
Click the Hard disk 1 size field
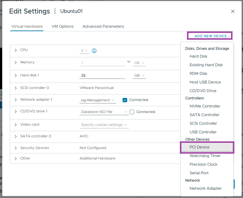point(102,76)
